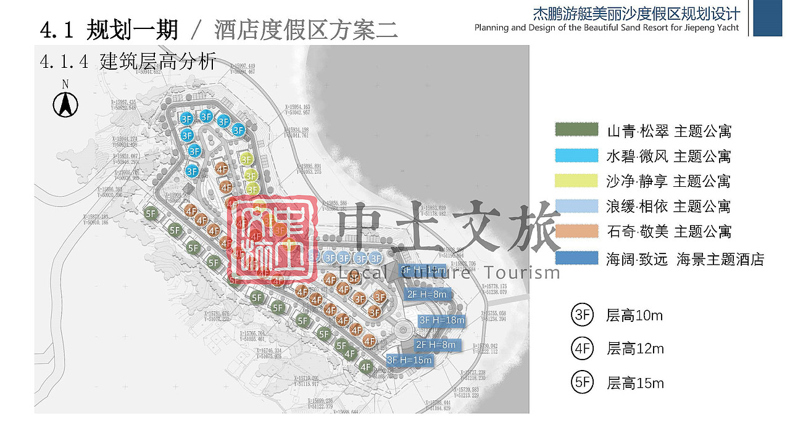Click the cyan 水碧·微风 legend swatch
This screenshot has width=790, height=444.
coord(576,155)
